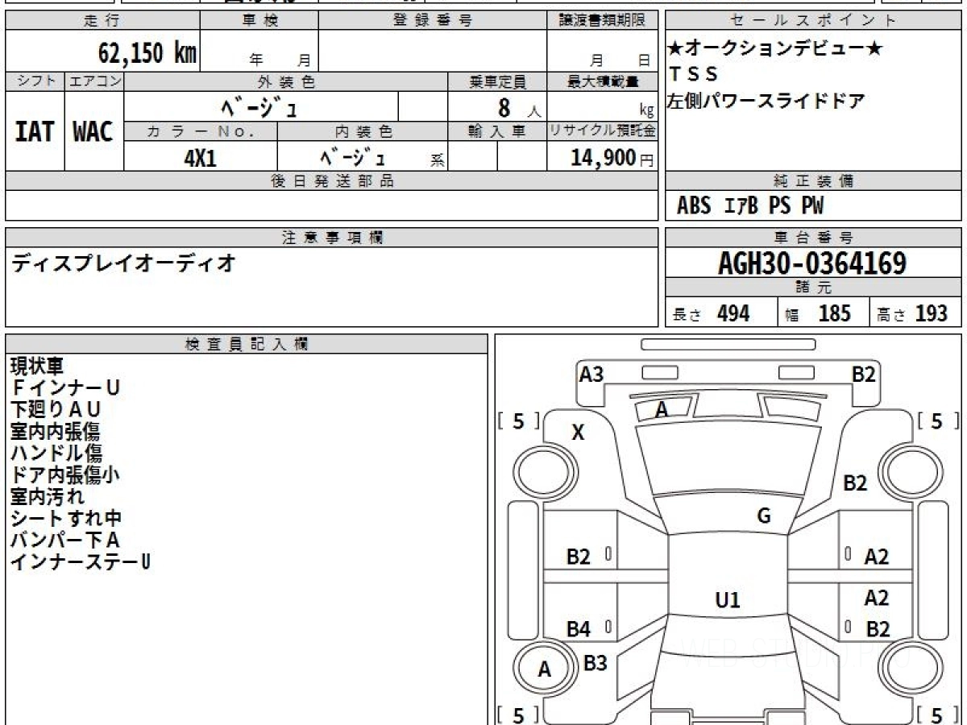
Task: Select the ABS エアB PS PW equipment line
Action: (x=750, y=206)
